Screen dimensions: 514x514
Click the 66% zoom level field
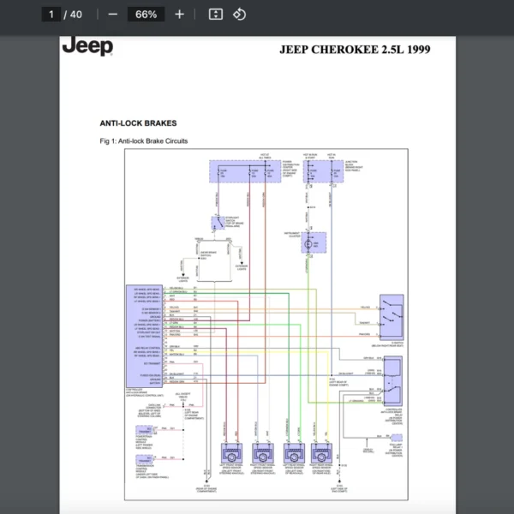[x=146, y=14]
